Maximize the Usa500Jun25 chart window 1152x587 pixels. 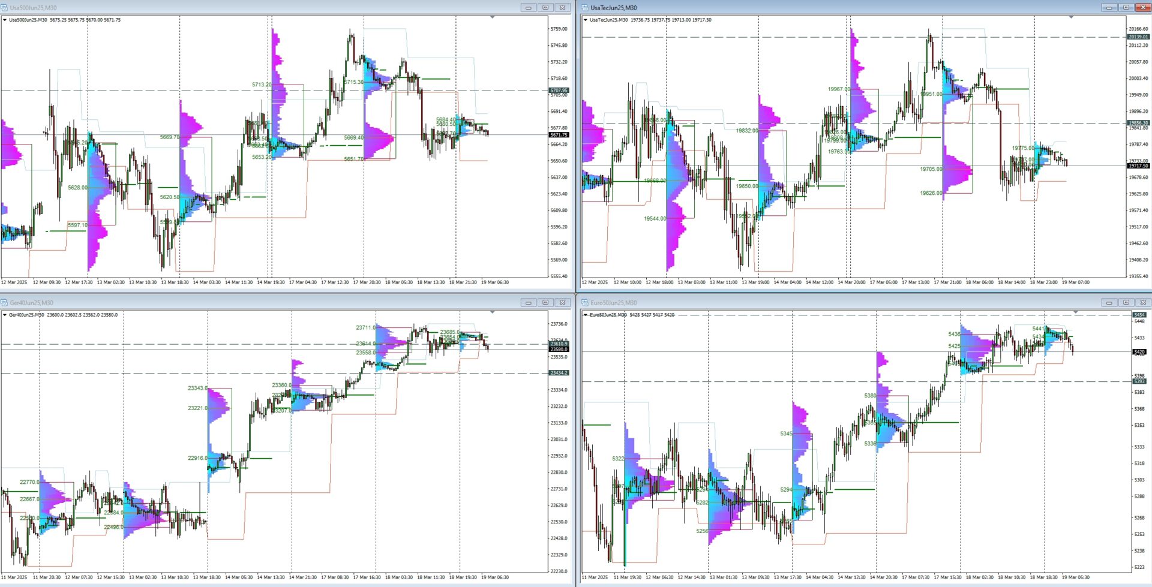click(545, 8)
